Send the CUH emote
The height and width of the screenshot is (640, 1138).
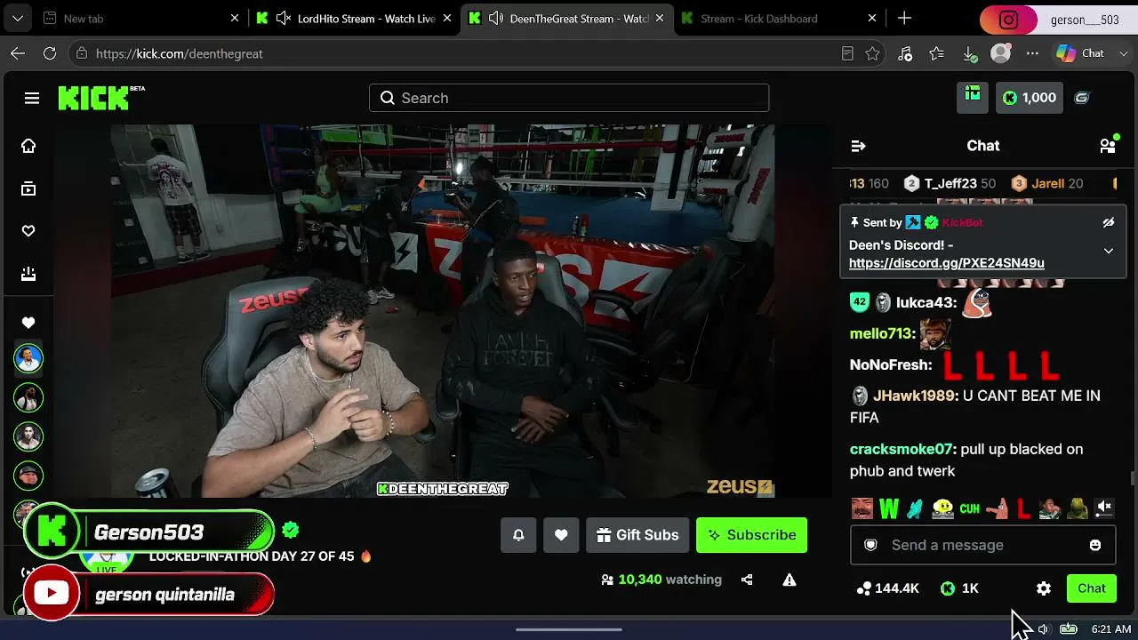[969, 508]
